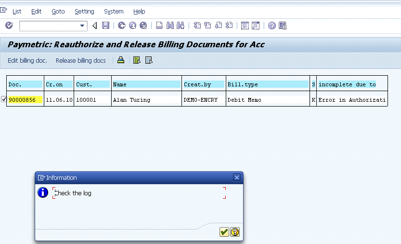This screenshot has height=244, width=401.
Task: Confirm Information dialog with green checkmark
Action: point(224,232)
